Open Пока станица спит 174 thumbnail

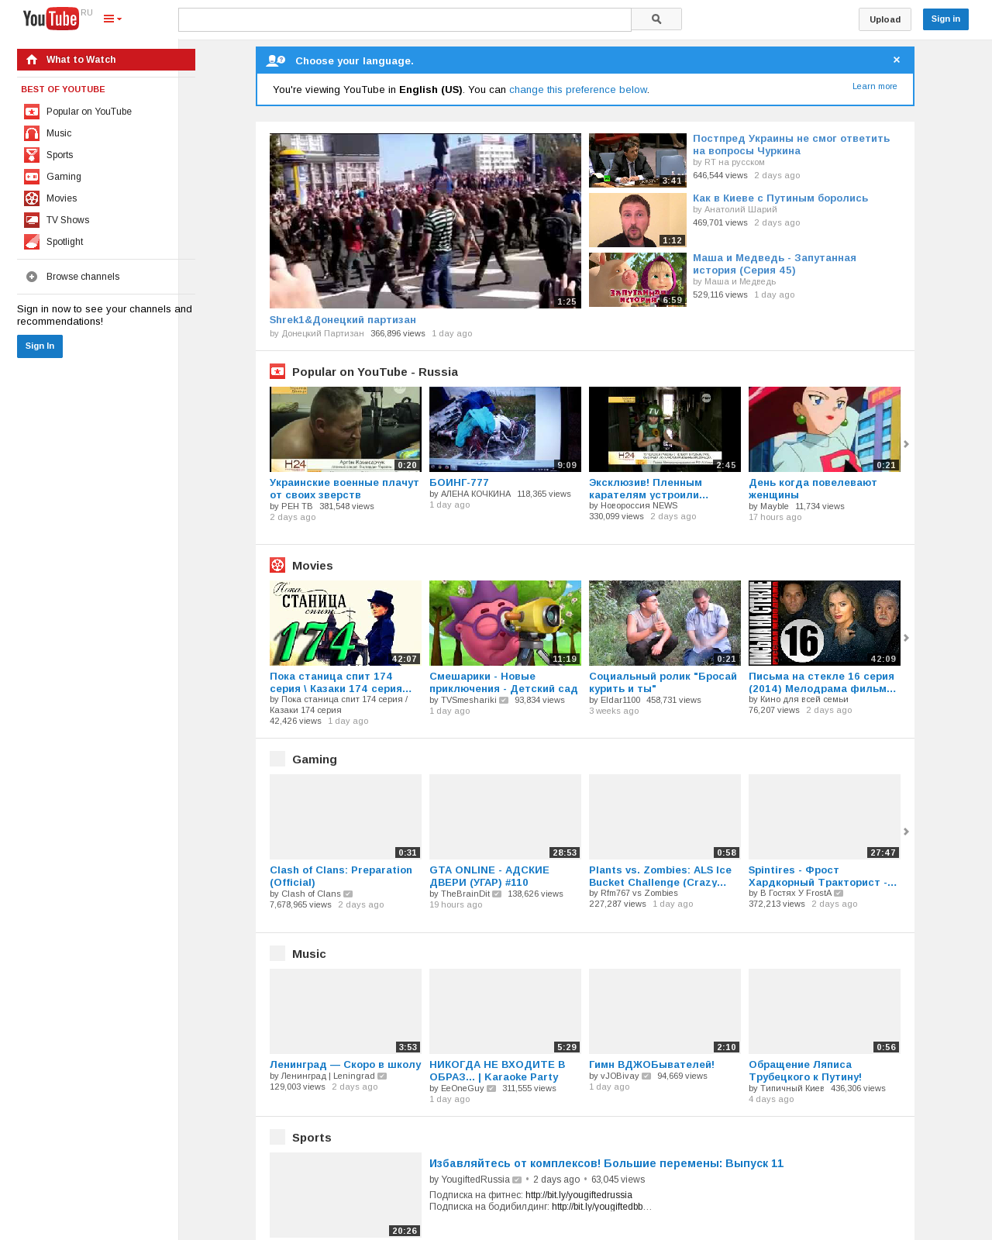tap(346, 623)
